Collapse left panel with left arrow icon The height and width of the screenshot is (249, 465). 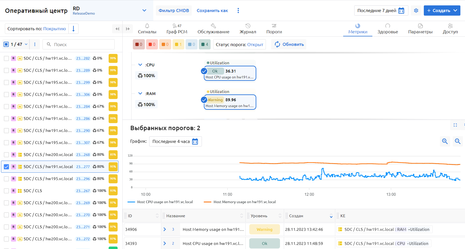[x=117, y=29]
